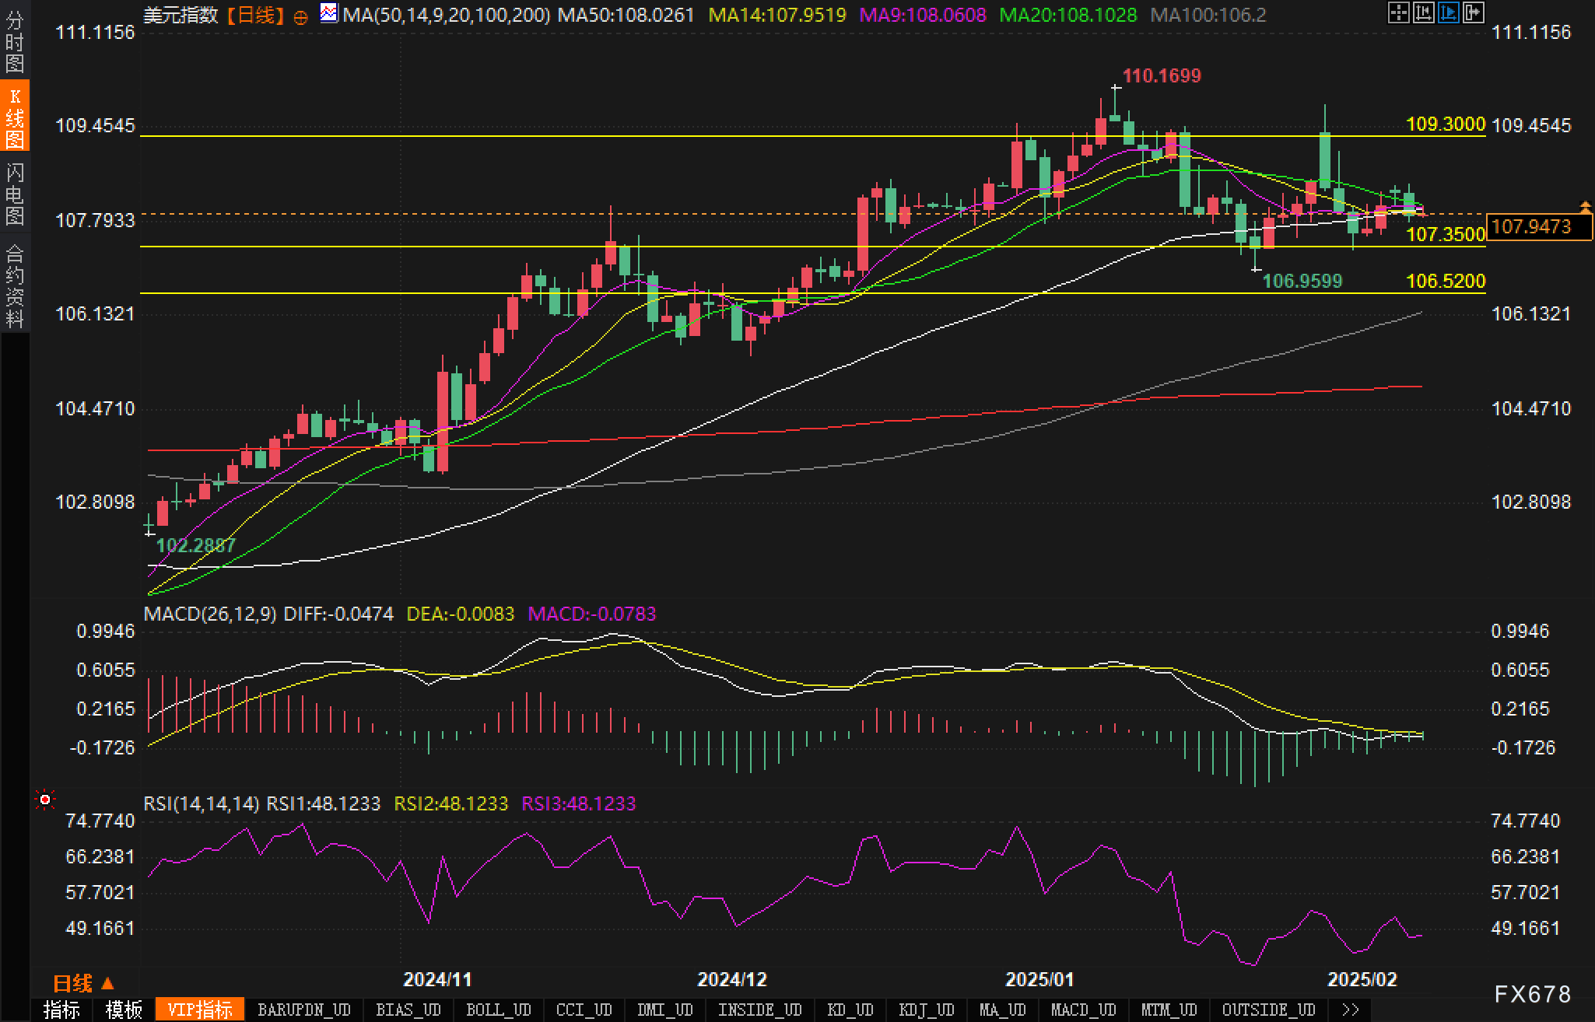The width and height of the screenshot is (1595, 1022).
Task: Click the MA indicator icon before MA(50,14,9...)
Action: [x=329, y=13]
